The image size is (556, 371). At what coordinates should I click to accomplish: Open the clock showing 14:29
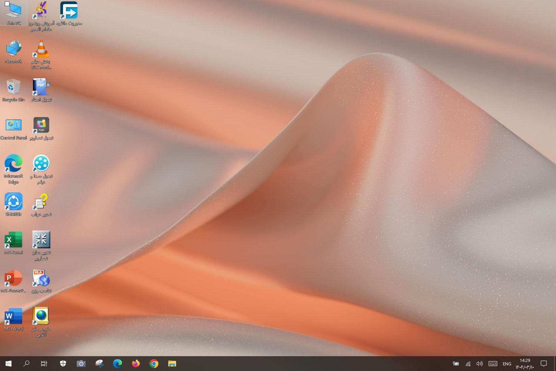tap(525, 364)
